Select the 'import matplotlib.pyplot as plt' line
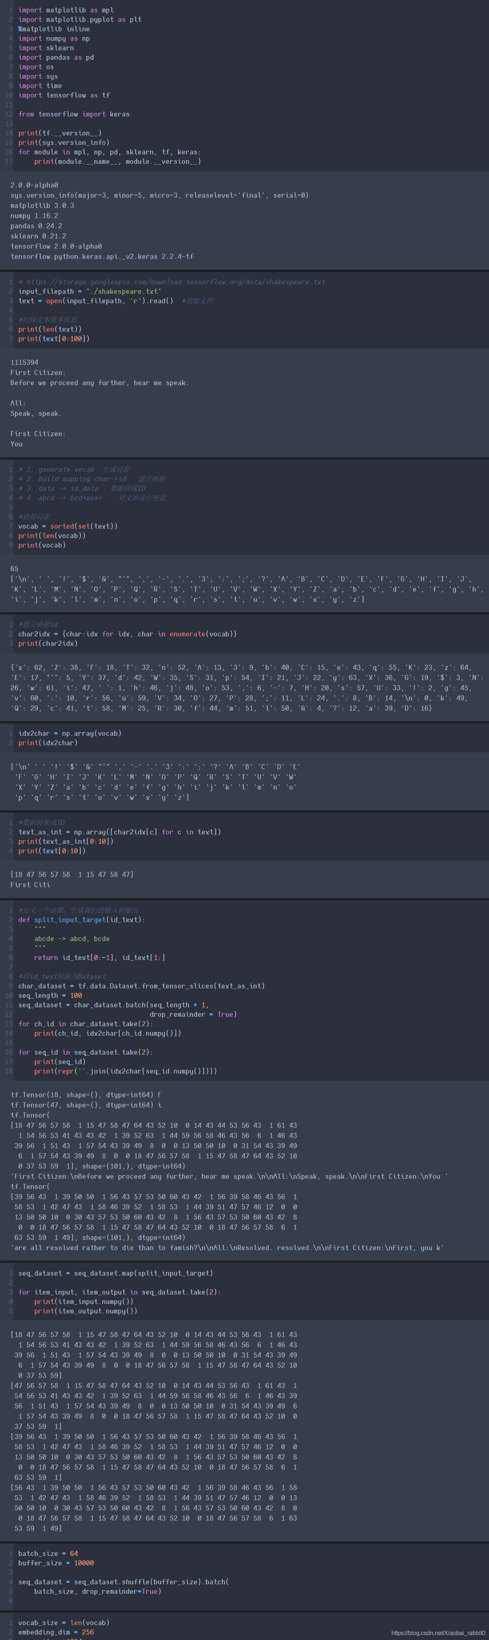 (80, 20)
